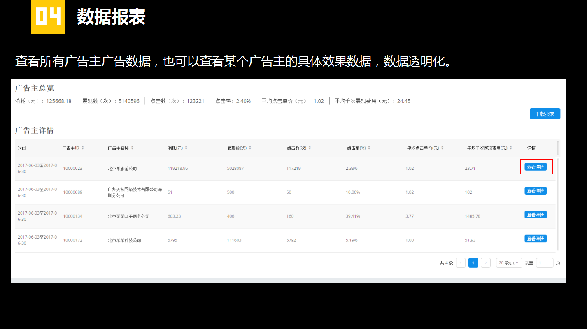
Task: Click the 下载报表 download button
Action: (x=545, y=114)
